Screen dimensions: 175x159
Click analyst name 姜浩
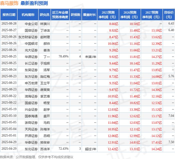(x=46, y=50)
